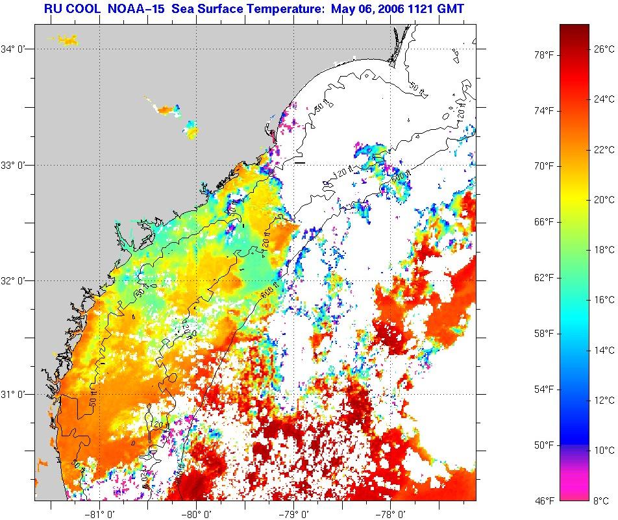618x520 pixels.
Task: Pick the yellow band of the colorbar
Action: (574, 195)
